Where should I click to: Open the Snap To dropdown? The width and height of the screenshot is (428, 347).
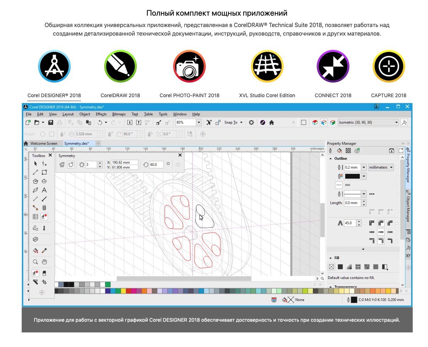point(241,122)
